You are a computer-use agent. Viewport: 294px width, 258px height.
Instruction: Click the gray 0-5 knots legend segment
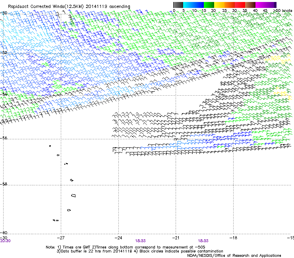pyautogui.click(x=178, y=5)
